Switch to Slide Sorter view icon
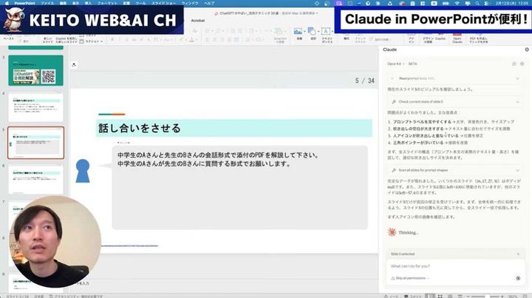The image size is (532, 298). 440,296
